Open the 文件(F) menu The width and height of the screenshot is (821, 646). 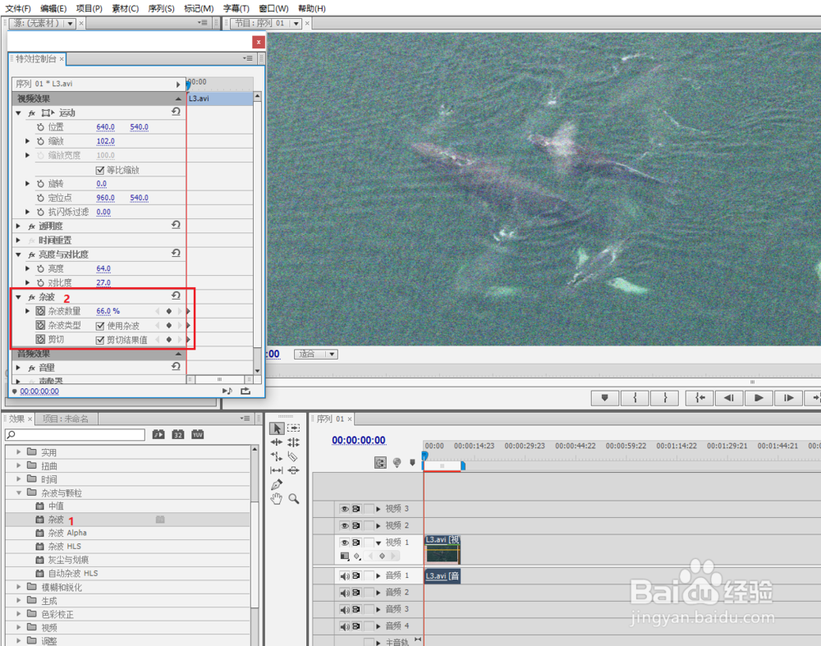point(18,8)
